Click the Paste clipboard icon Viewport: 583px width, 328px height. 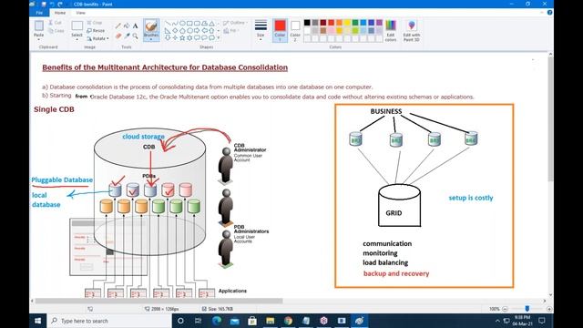coord(38,26)
